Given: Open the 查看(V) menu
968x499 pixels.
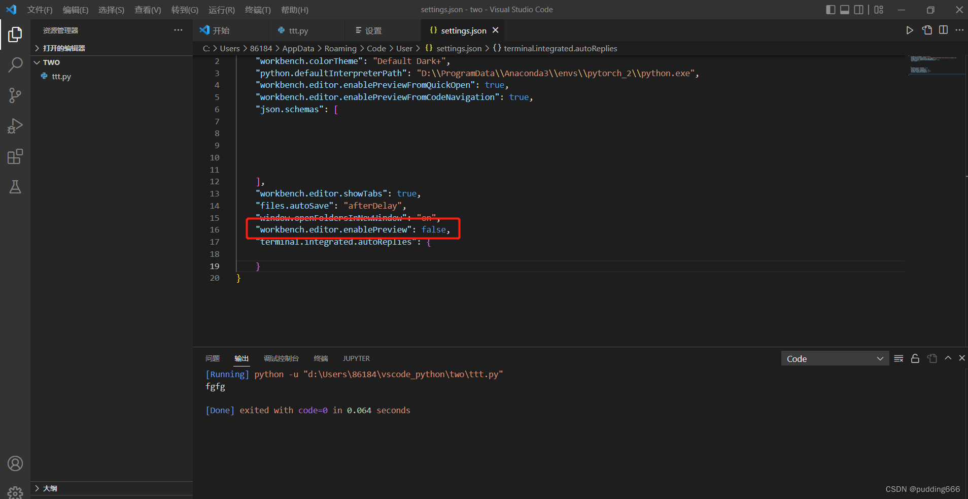Looking at the screenshot, I should 148,10.
